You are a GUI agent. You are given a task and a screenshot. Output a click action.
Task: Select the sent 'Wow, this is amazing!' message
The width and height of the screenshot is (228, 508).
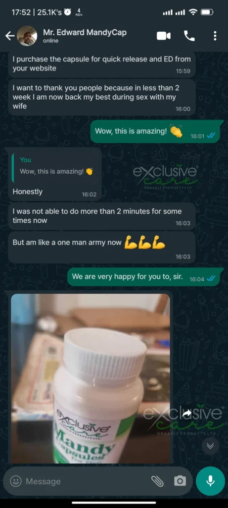(x=155, y=131)
